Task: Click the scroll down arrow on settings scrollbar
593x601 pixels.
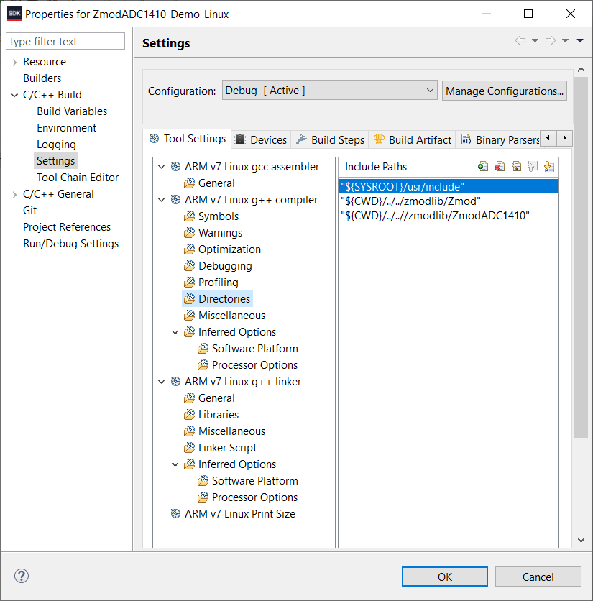Action: [x=581, y=540]
